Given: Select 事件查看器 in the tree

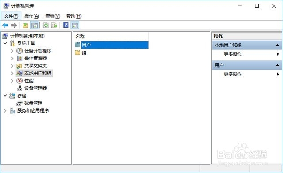Looking at the screenshot, I should click(x=36, y=58).
